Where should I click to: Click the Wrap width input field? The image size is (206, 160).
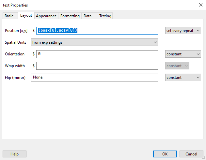tap(97, 66)
